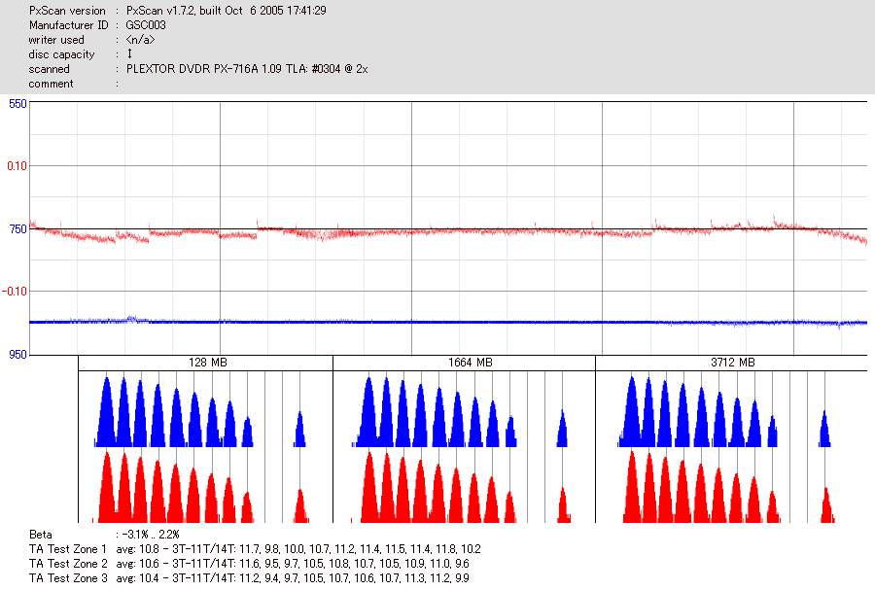Click the 'writer used' label
875x590 pixels.
coord(56,40)
